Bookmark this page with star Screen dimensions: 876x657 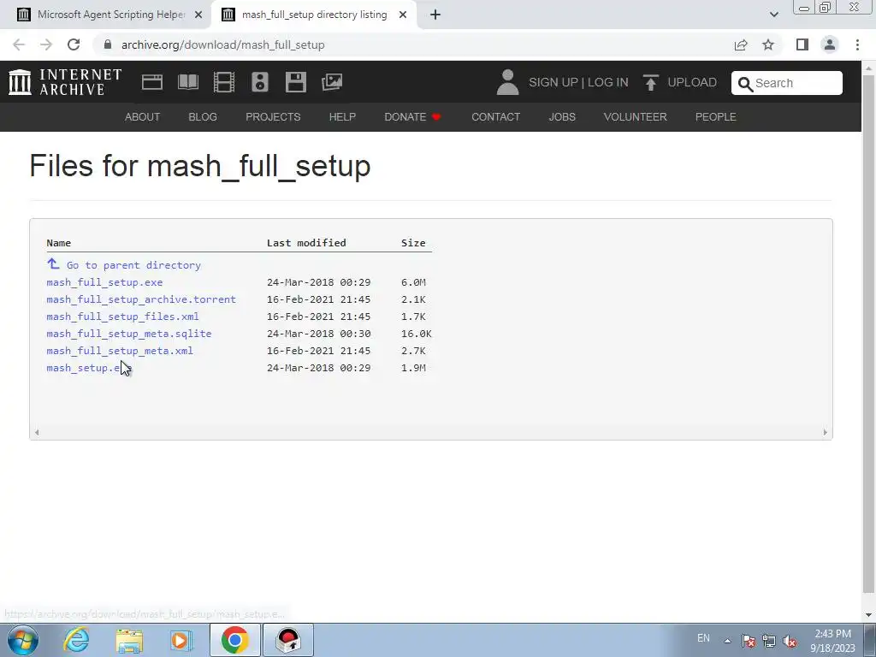(768, 44)
